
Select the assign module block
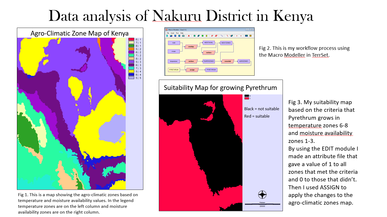point(192,70)
